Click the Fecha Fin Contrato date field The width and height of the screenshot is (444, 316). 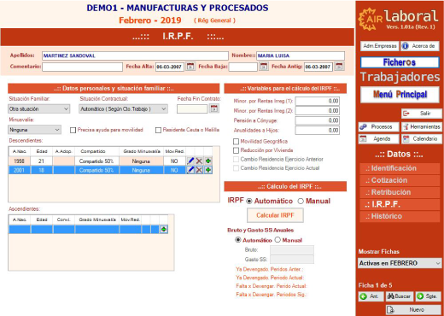coord(192,108)
